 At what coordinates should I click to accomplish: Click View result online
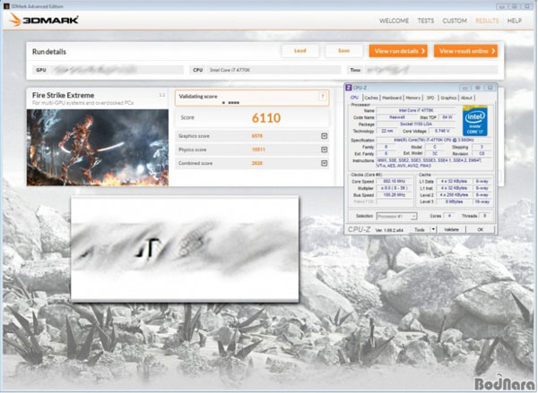(x=465, y=51)
